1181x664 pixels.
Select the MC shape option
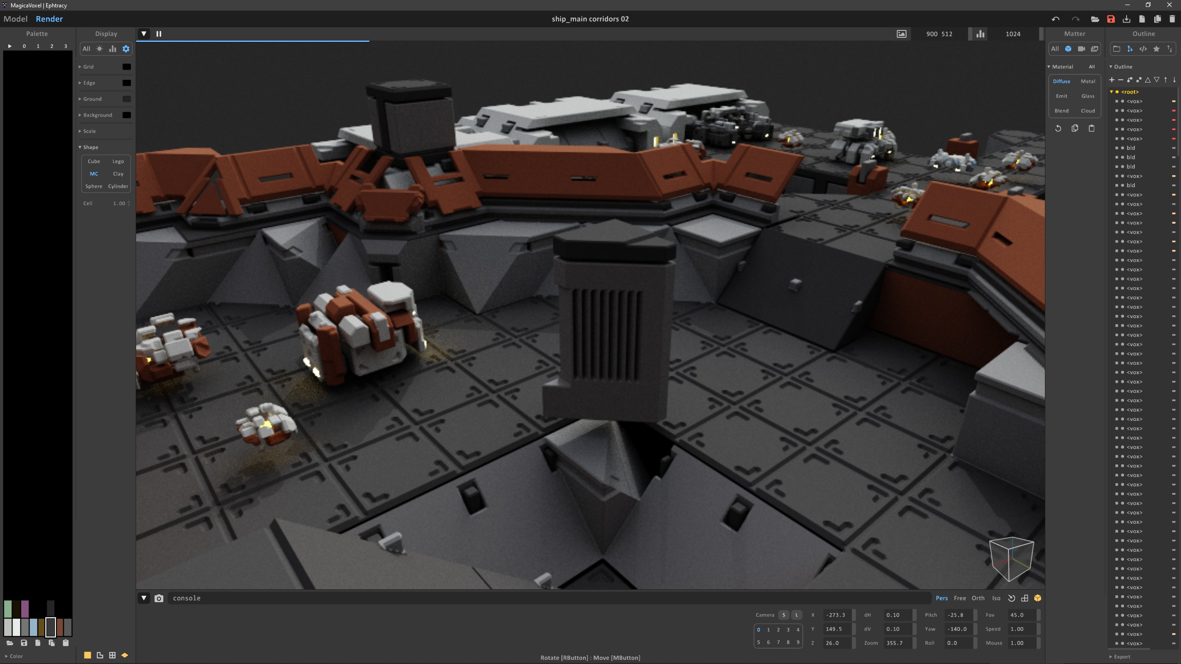pyautogui.click(x=94, y=174)
